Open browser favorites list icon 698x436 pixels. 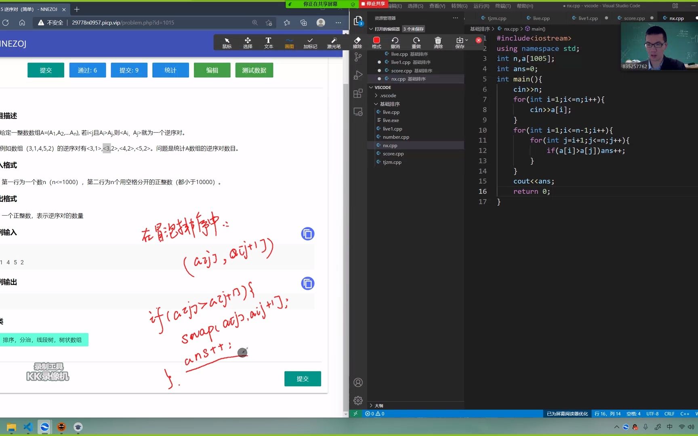tap(287, 23)
